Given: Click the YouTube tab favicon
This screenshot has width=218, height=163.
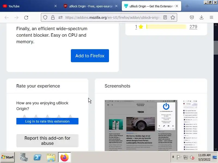Looking at the screenshot, I should (5, 6).
